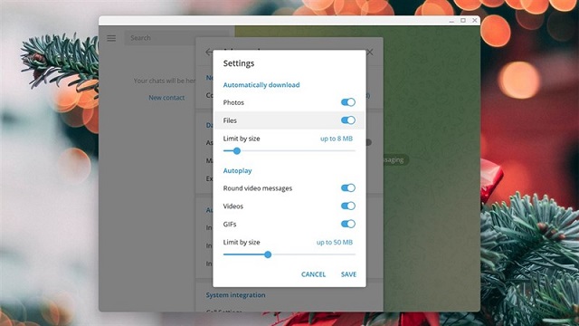This screenshot has height=326, width=579.
Task: Turn off Round video messages autoplay
Action: pos(347,187)
